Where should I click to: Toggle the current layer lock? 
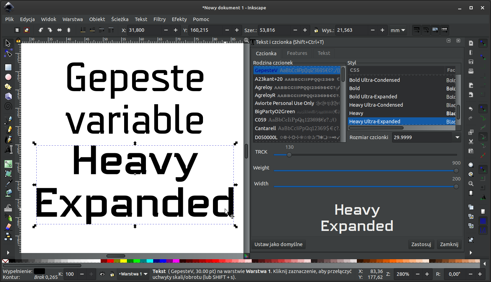112,274
